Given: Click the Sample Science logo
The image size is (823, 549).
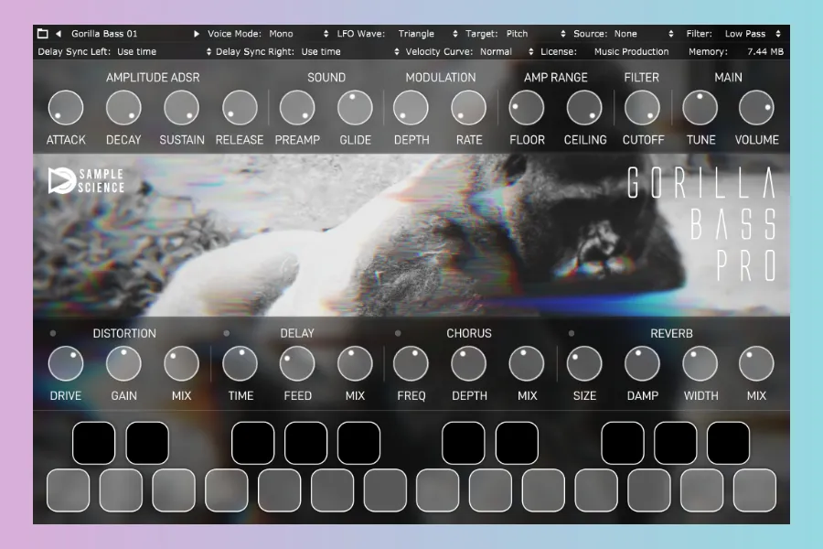Looking at the screenshot, I should (87, 180).
